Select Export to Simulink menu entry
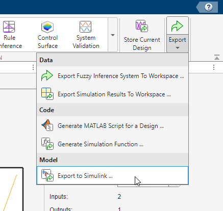The image size is (223, 211). [x=113, y=175]
